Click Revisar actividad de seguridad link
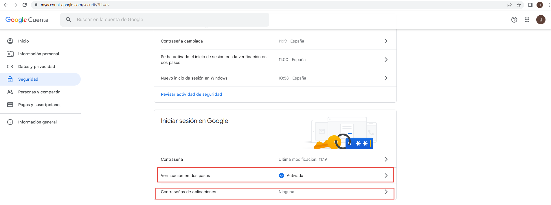The image size is (551, 205). pyautogui.click(x=191, y=94)
